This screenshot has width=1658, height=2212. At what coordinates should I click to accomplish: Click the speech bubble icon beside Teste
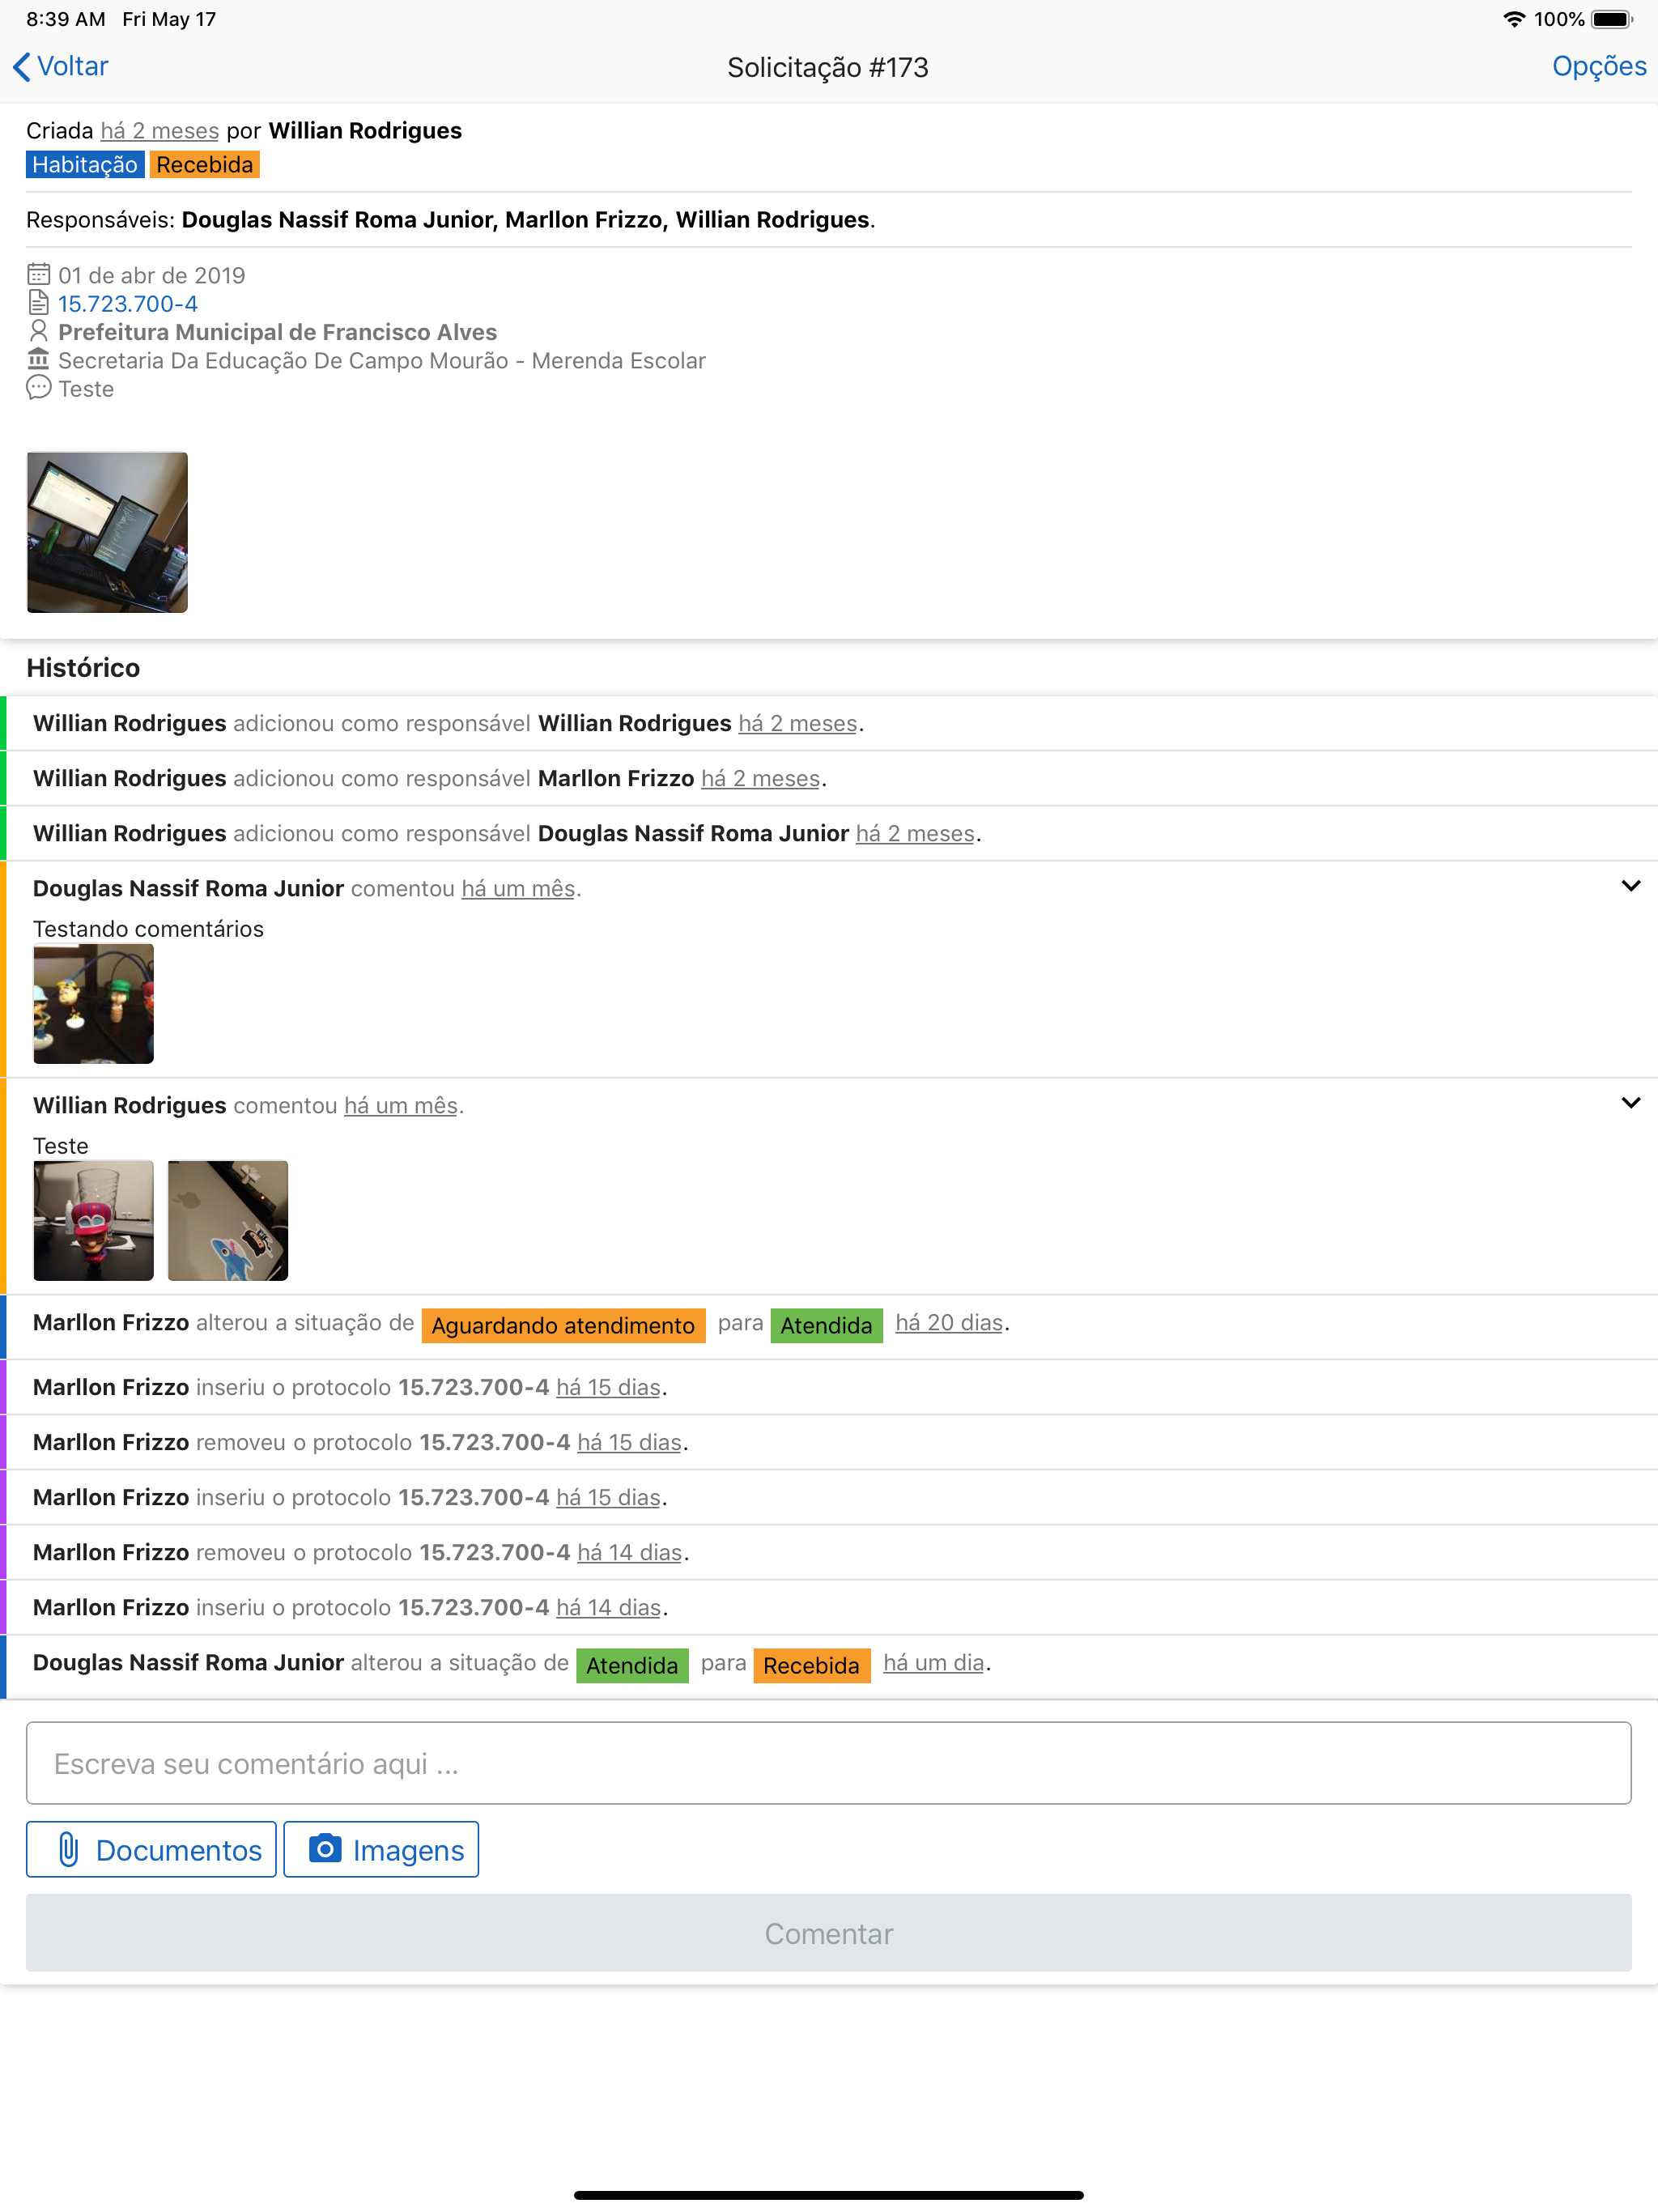coord(38,388)
